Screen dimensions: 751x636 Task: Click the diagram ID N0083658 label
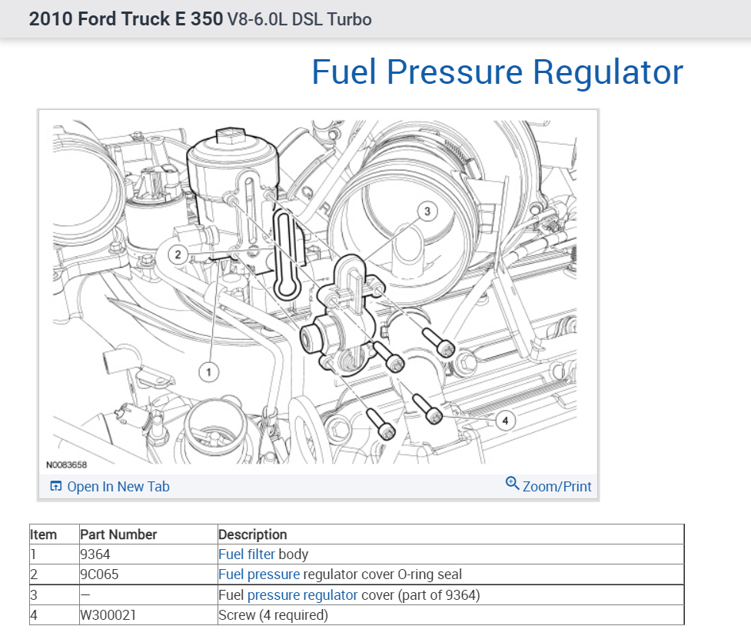[x=67, y=465]
